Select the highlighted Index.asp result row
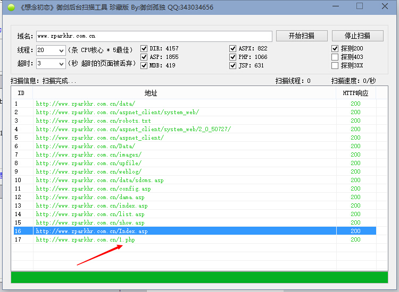Image resolution: width=399 pixels, height=292 pixels. pyautogui.click(x=195, y=231)
